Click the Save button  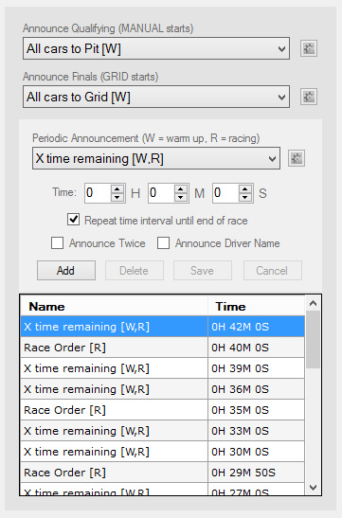point(203,271)
